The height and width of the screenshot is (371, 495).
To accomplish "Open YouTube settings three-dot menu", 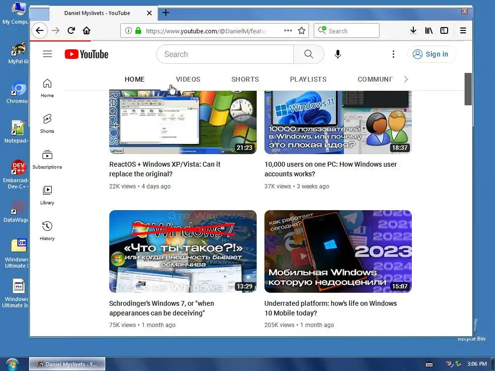I will click(393, 54).
